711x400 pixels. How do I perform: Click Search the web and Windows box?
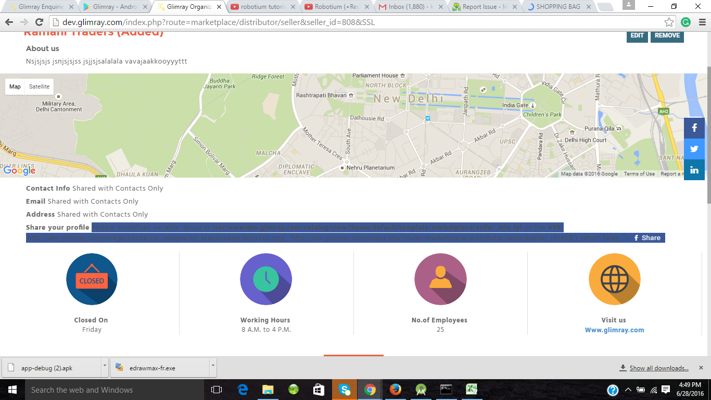point(113,390)
